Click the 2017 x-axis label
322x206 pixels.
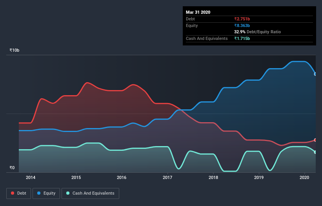pyautogui.click(x=167, y=177)
